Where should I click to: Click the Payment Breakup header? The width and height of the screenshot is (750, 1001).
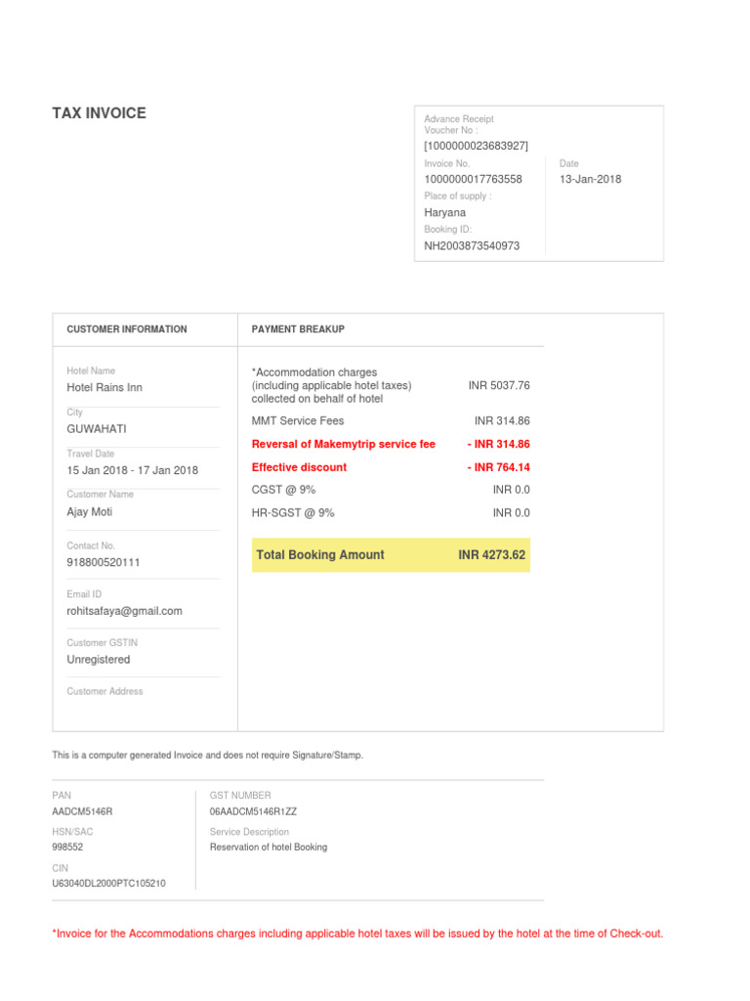(298, 329)
